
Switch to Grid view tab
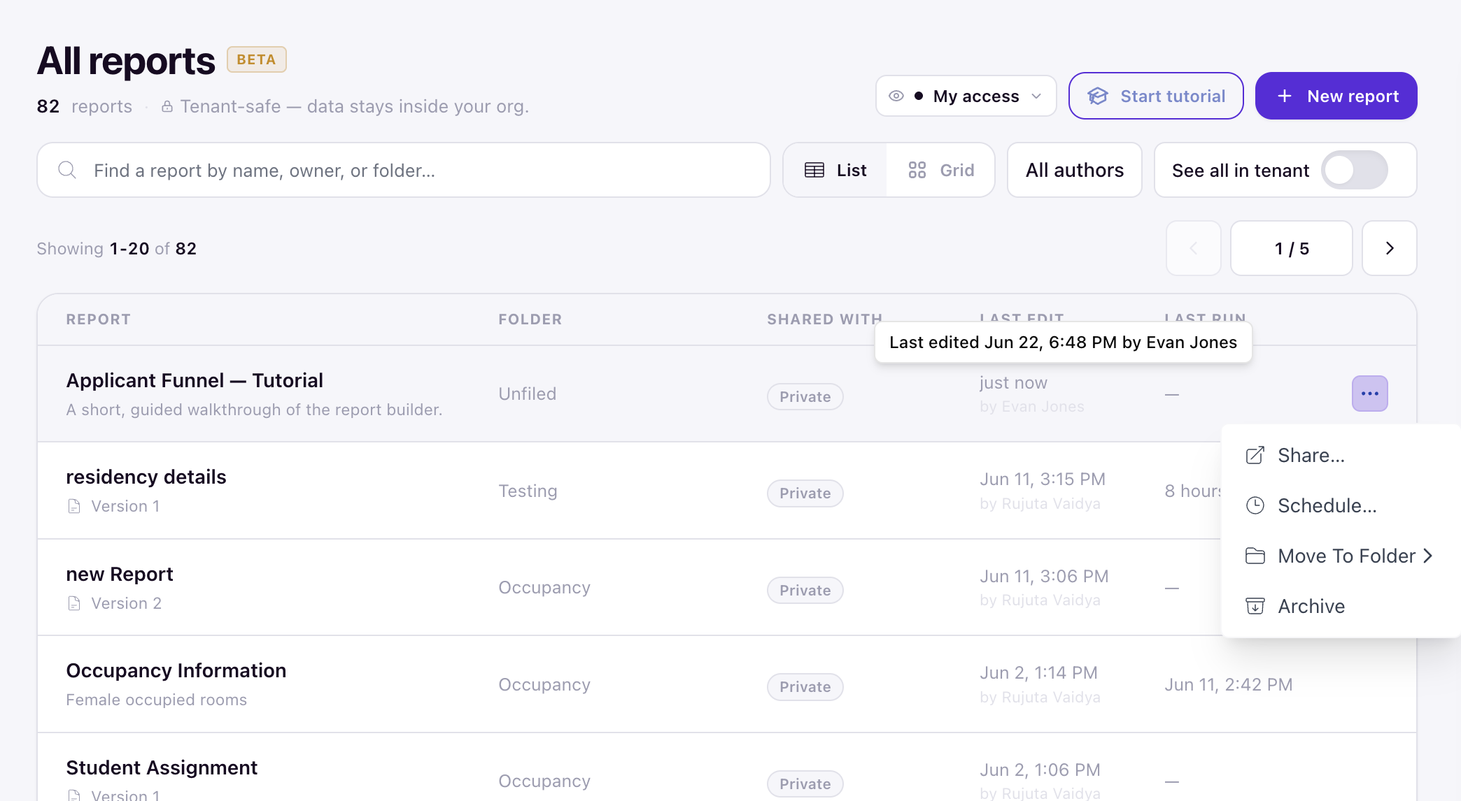click(940, 170)
